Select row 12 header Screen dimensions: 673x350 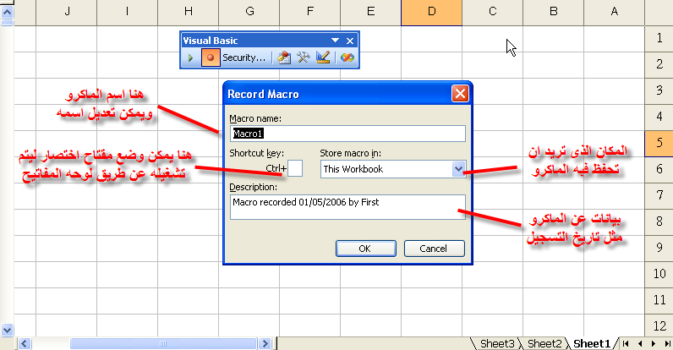[x=659, y=326]
